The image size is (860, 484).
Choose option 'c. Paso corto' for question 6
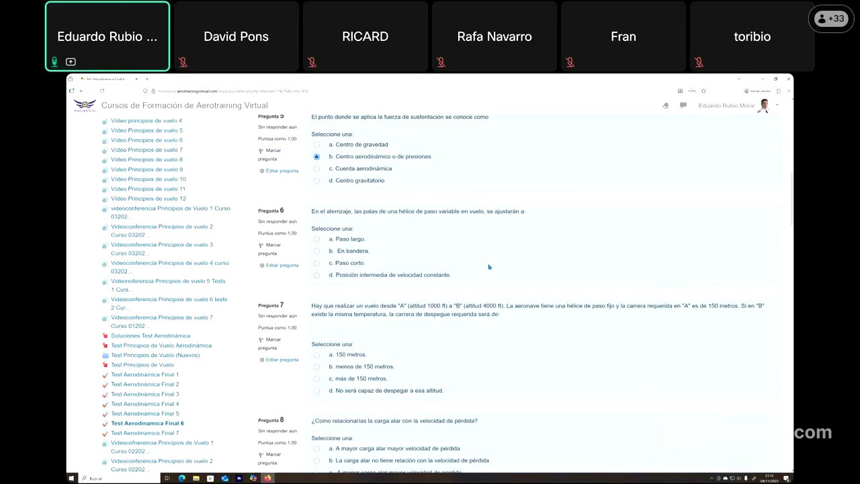[316, 263]
